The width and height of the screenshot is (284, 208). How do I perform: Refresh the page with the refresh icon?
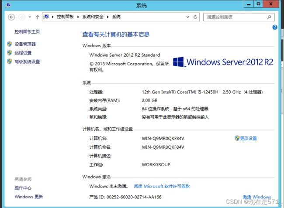pyautogui.click(x=195, y=17)
